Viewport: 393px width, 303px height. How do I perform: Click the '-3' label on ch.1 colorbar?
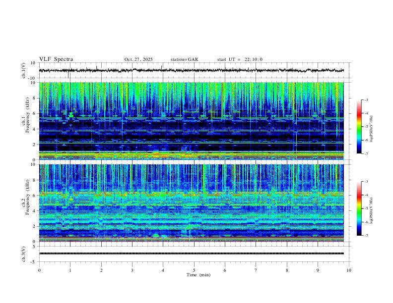click(x=366, y=100)
